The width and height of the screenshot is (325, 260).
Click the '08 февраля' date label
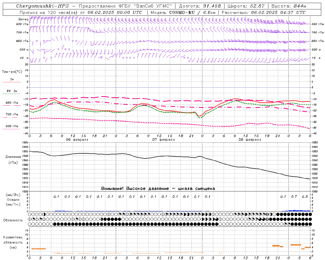click(250, 140)
